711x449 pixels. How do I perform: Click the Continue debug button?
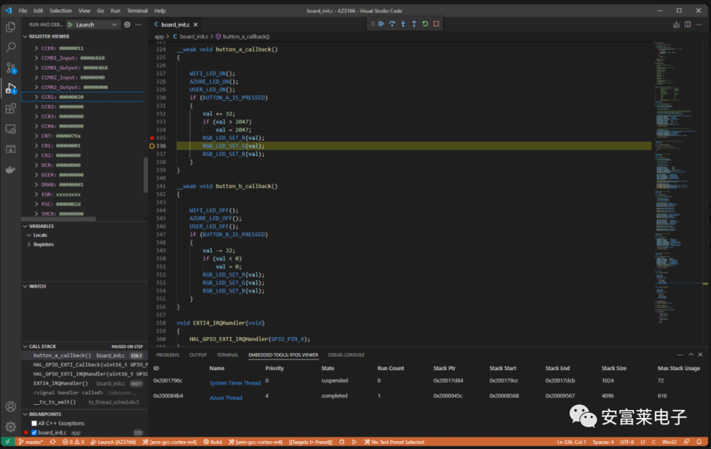pos(381,24)
